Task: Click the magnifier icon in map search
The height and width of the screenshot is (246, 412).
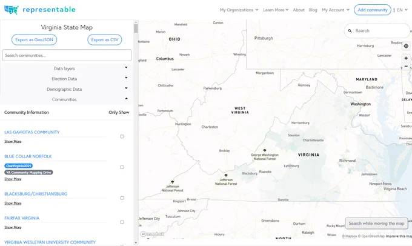Action: click(350, 31)
